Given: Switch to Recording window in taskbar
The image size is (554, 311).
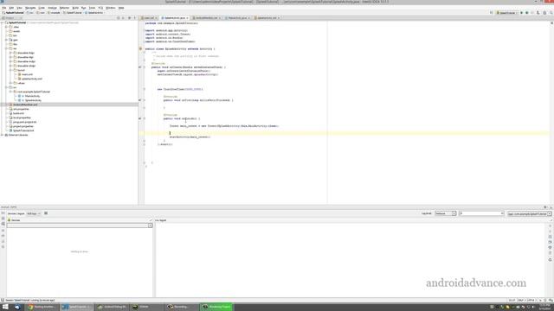Looking at the screenshot, I should pos(181,307).
